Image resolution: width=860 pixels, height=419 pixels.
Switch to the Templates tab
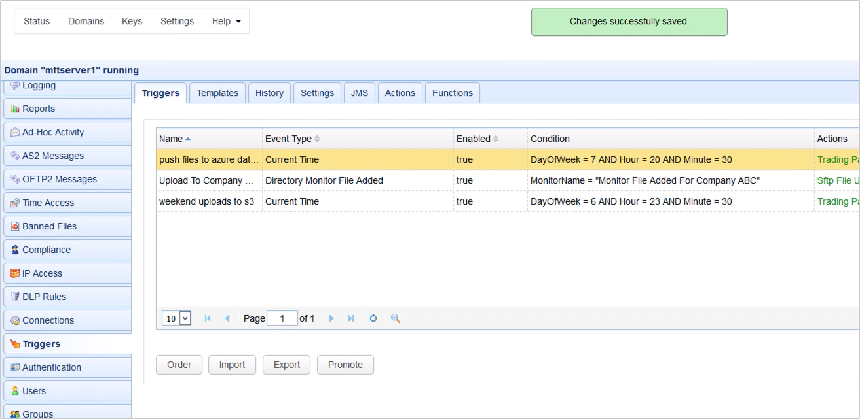[217, 93]
